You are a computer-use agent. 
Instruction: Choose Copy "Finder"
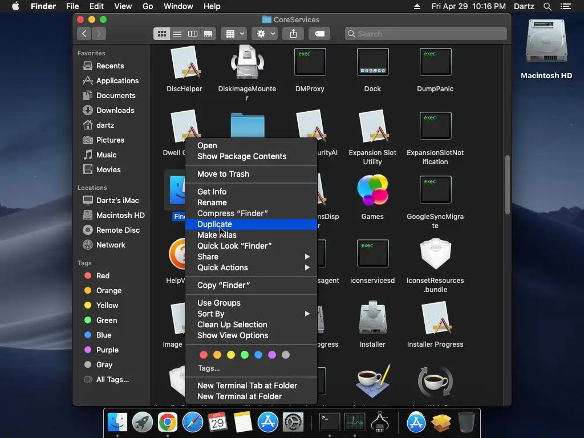pos(252,285)
